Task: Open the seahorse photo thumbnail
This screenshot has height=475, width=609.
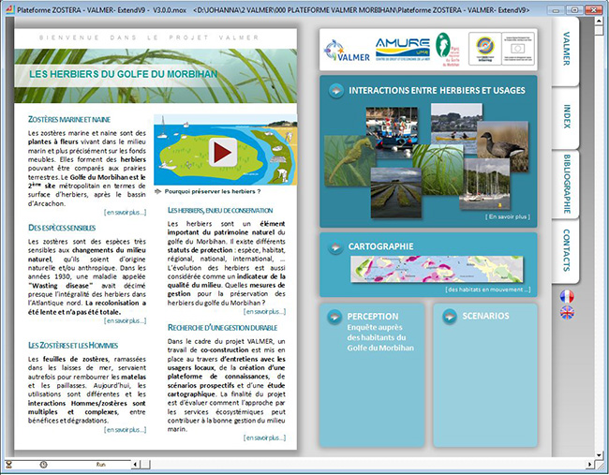Action: tap(347, 161)
